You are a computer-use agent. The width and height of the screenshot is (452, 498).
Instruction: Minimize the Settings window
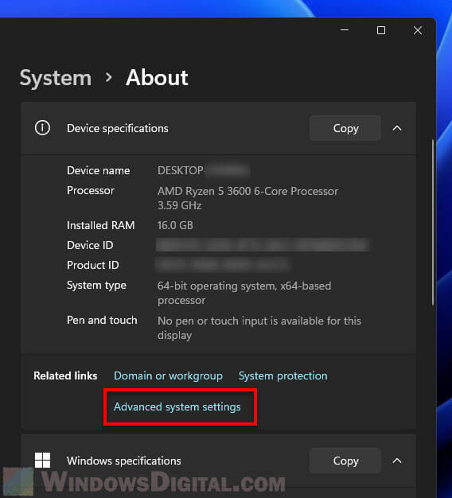tap(345, 30)
